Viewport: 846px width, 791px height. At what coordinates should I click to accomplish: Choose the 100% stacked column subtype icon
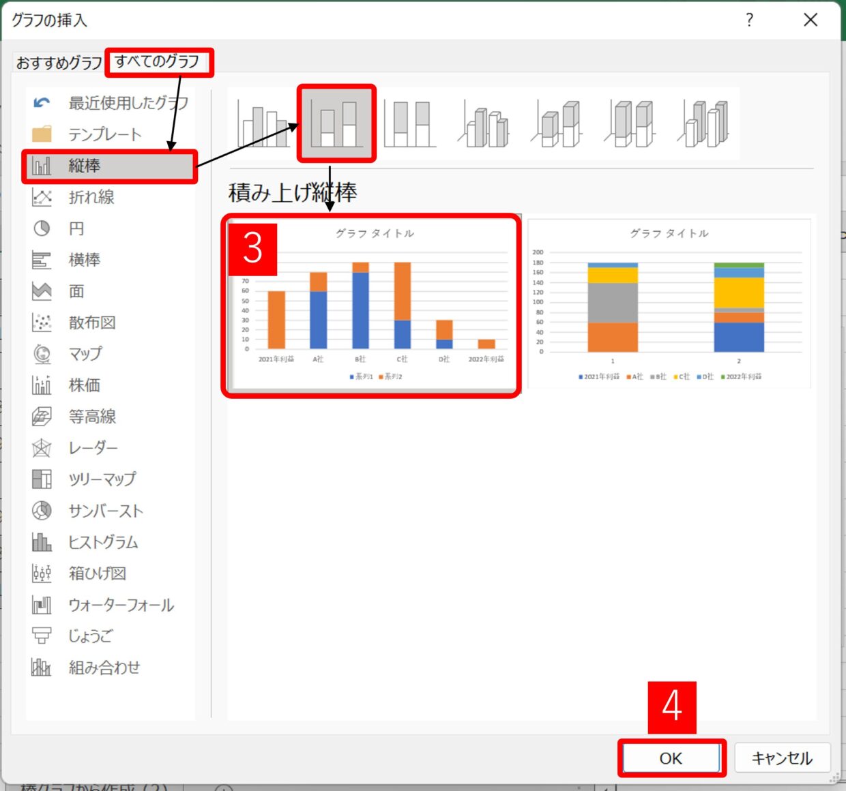tap(409, 123)
